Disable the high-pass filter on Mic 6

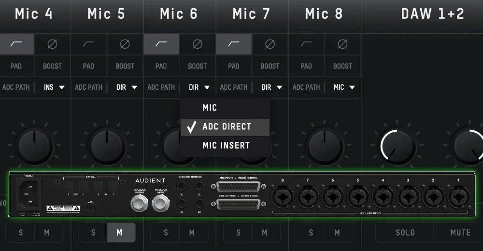[161, 44]
